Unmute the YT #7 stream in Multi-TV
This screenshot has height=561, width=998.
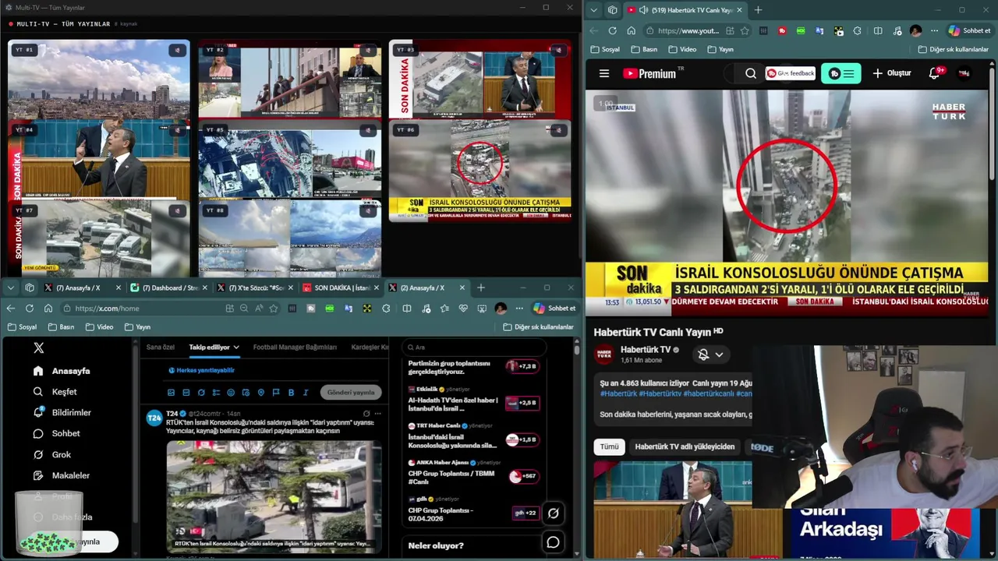tap(178, 210)
